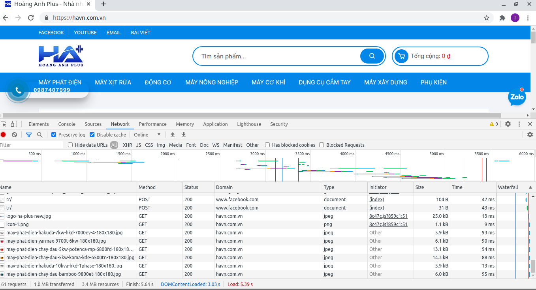Screen dimensions: 536x290
Task: Click the export HAR download arrow
Action: coord(184,135)
